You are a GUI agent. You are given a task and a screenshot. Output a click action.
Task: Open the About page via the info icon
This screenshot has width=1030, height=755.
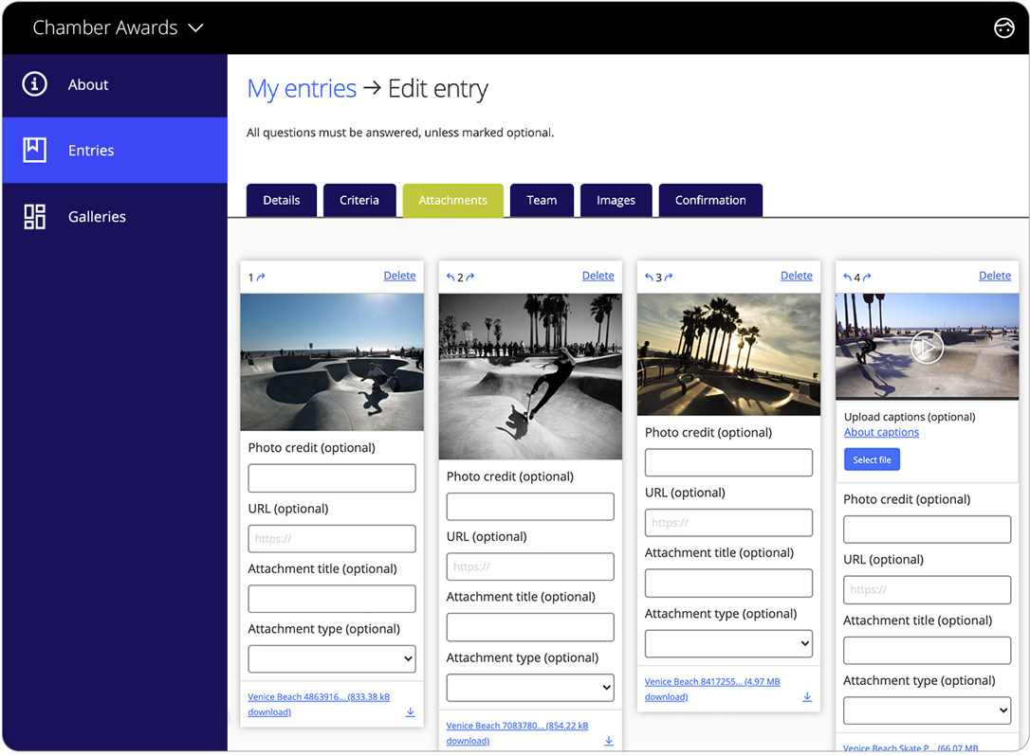(33, 84)
